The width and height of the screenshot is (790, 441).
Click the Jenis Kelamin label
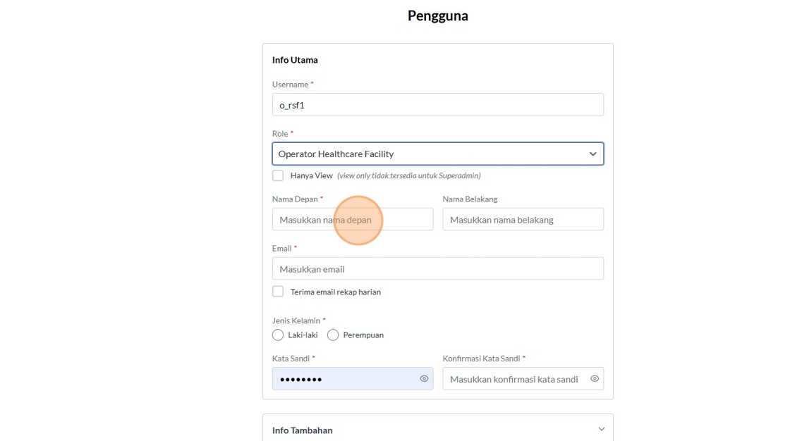point(296,321)
